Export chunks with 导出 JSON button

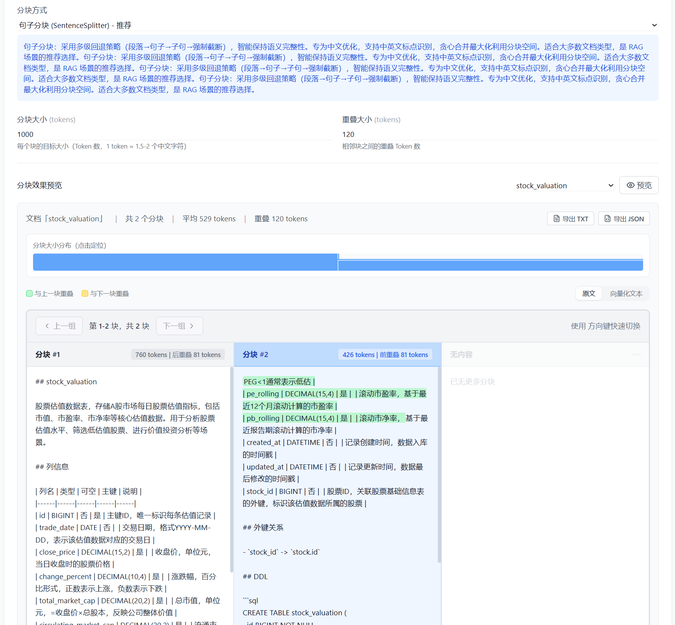tap(624, 219)
